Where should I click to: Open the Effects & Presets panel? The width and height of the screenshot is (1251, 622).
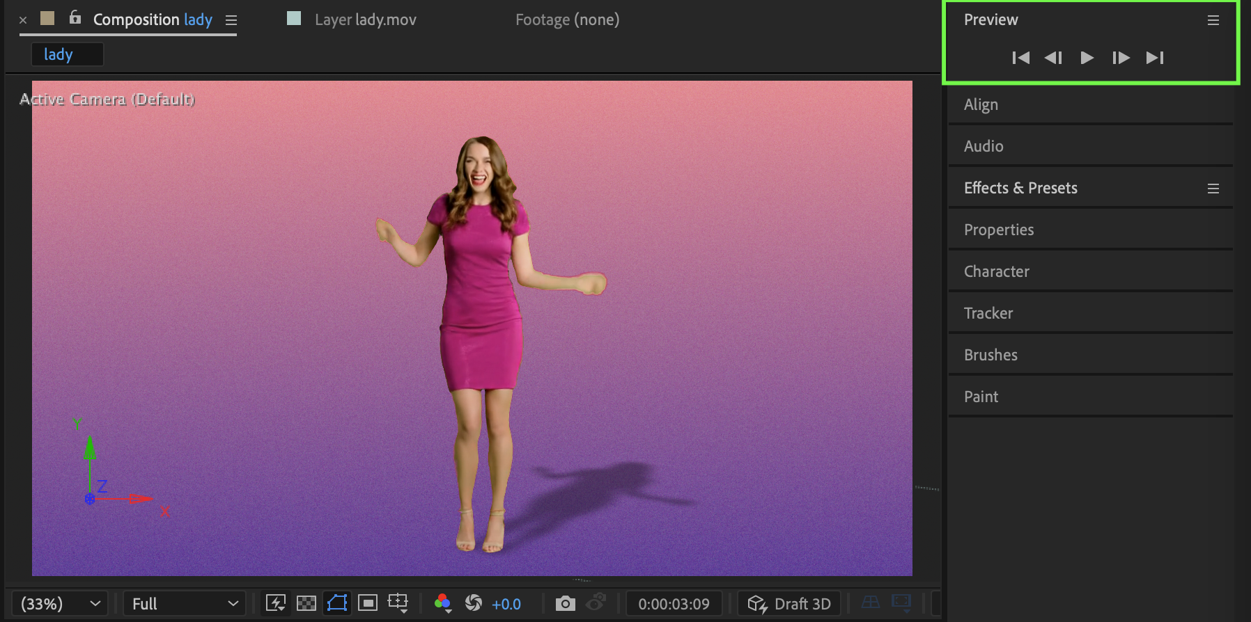[1020, 188]
